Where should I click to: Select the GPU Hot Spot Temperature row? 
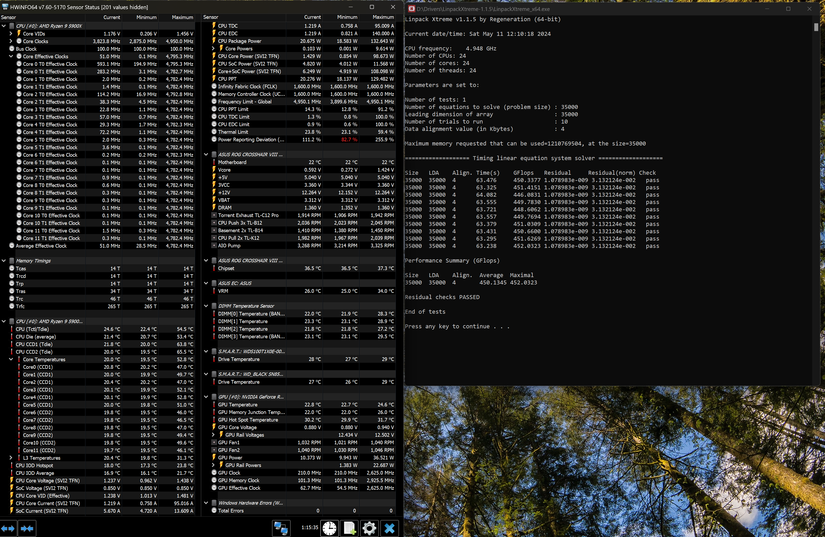tap(299, 420)
